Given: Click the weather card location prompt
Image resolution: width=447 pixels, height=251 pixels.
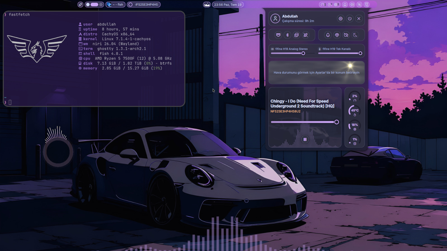Looking at the screenshot, I should pos(317,73).
